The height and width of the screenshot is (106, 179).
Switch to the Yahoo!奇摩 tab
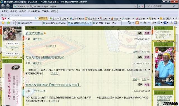point(30,23)
